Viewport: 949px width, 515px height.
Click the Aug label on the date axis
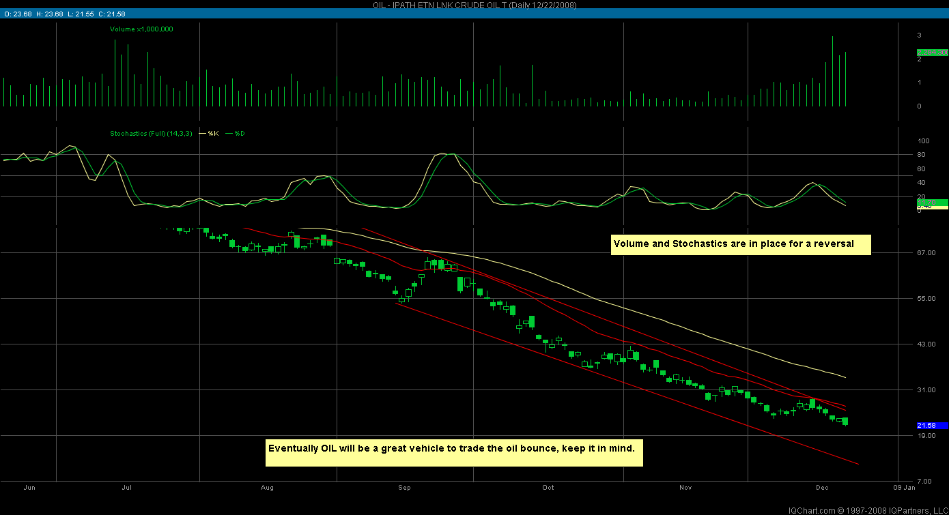[268, 488]
